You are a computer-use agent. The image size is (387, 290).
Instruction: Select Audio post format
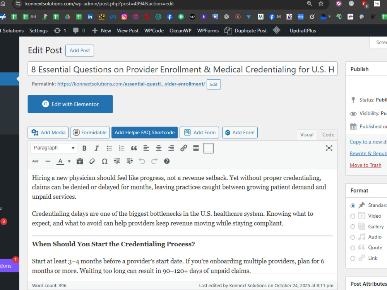(353, 237)
